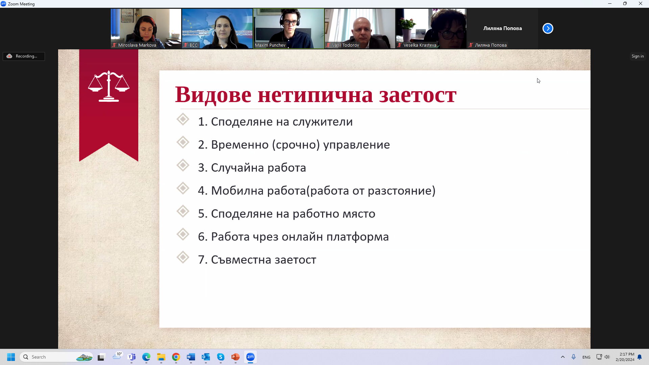
Task: Click the Sign in button
Action: click(x=638, y=56)
